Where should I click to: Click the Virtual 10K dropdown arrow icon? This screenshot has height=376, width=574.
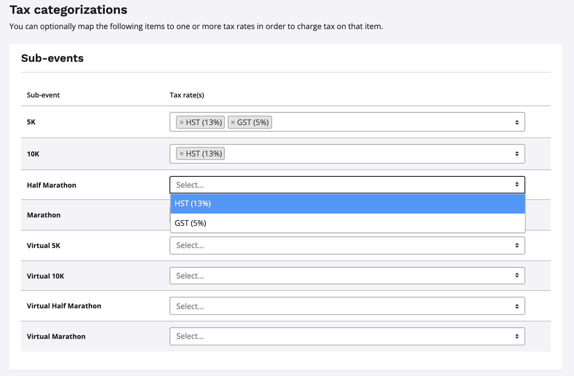point(517,276)
